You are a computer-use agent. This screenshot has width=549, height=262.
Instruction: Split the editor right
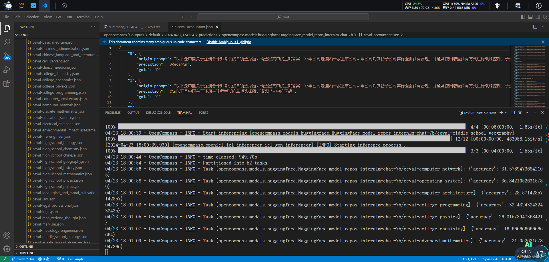pos(535,27)
